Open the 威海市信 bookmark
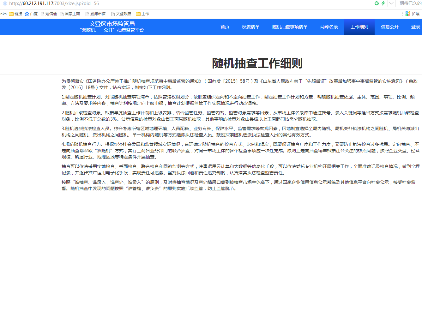This screenshot has width=422, height=311. tap(95, 14)
